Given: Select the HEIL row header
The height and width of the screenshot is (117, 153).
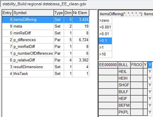Looking at the screenshot, I should click(124, 72).
